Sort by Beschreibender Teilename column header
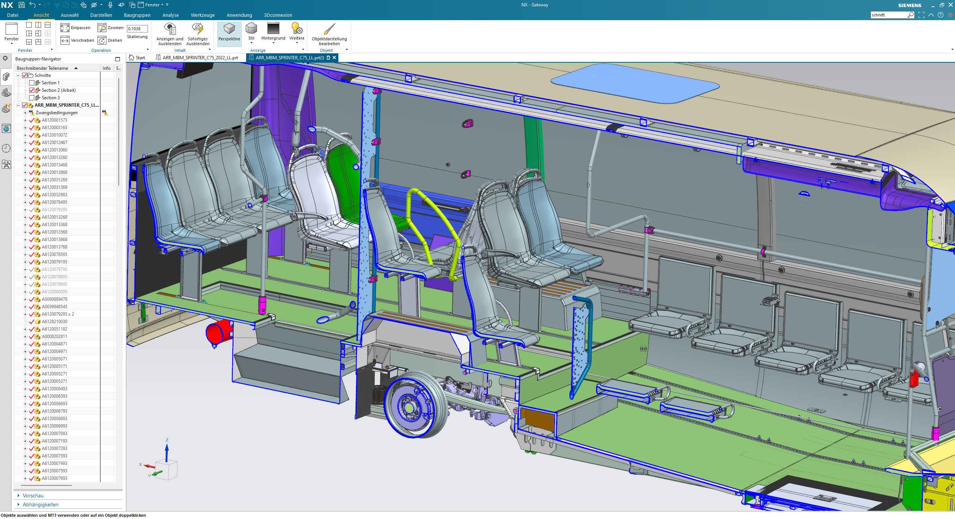Screen dimensions: 955x519 click(43, 68)
